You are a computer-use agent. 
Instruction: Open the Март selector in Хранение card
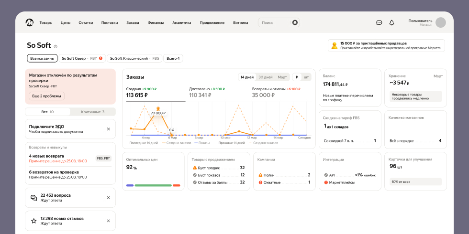[x=438, y=76]
